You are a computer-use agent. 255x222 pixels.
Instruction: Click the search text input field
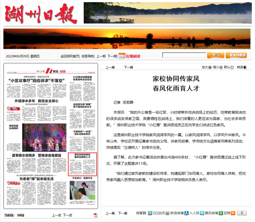[184, 55]
